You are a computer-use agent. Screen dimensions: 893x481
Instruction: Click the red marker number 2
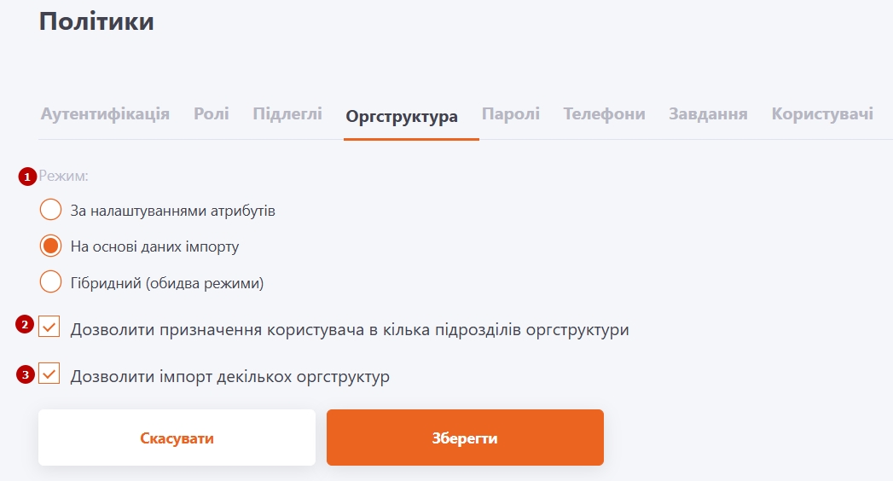coord(26,324)
